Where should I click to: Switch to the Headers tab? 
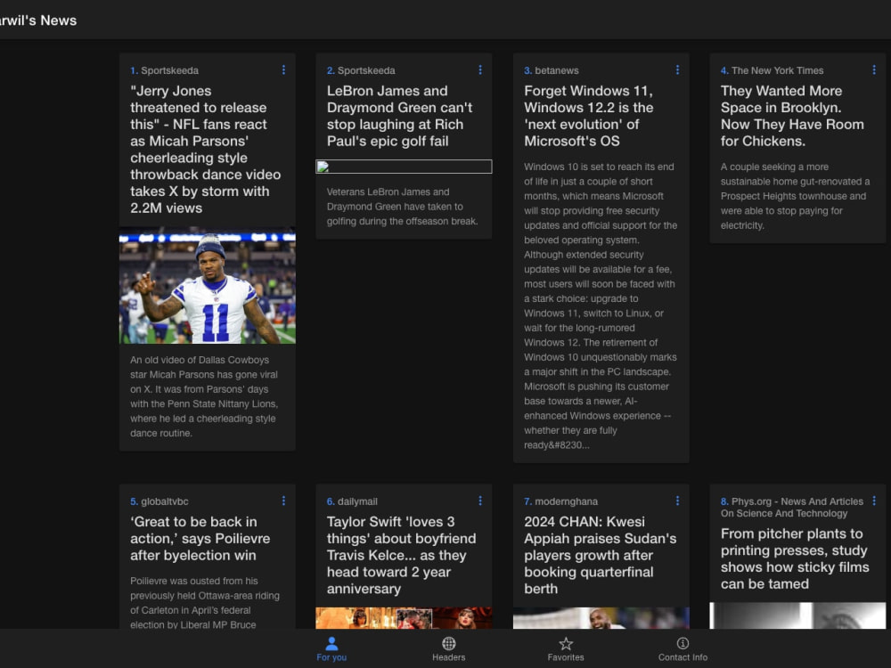(449, 648)
